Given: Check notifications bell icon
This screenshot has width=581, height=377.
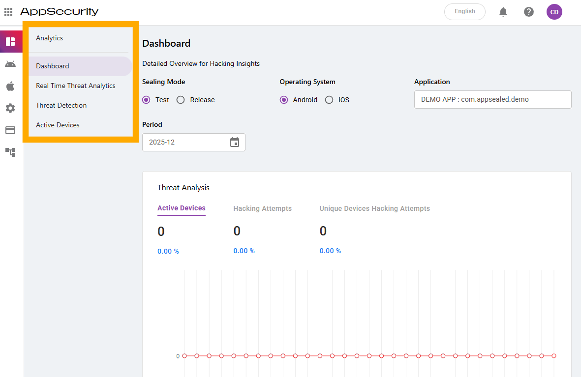Looking at the screenshot, I should pyautogui.click(x=503, y=12).
